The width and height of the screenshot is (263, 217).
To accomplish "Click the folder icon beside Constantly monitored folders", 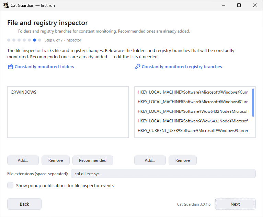I will tap(10, 67).
